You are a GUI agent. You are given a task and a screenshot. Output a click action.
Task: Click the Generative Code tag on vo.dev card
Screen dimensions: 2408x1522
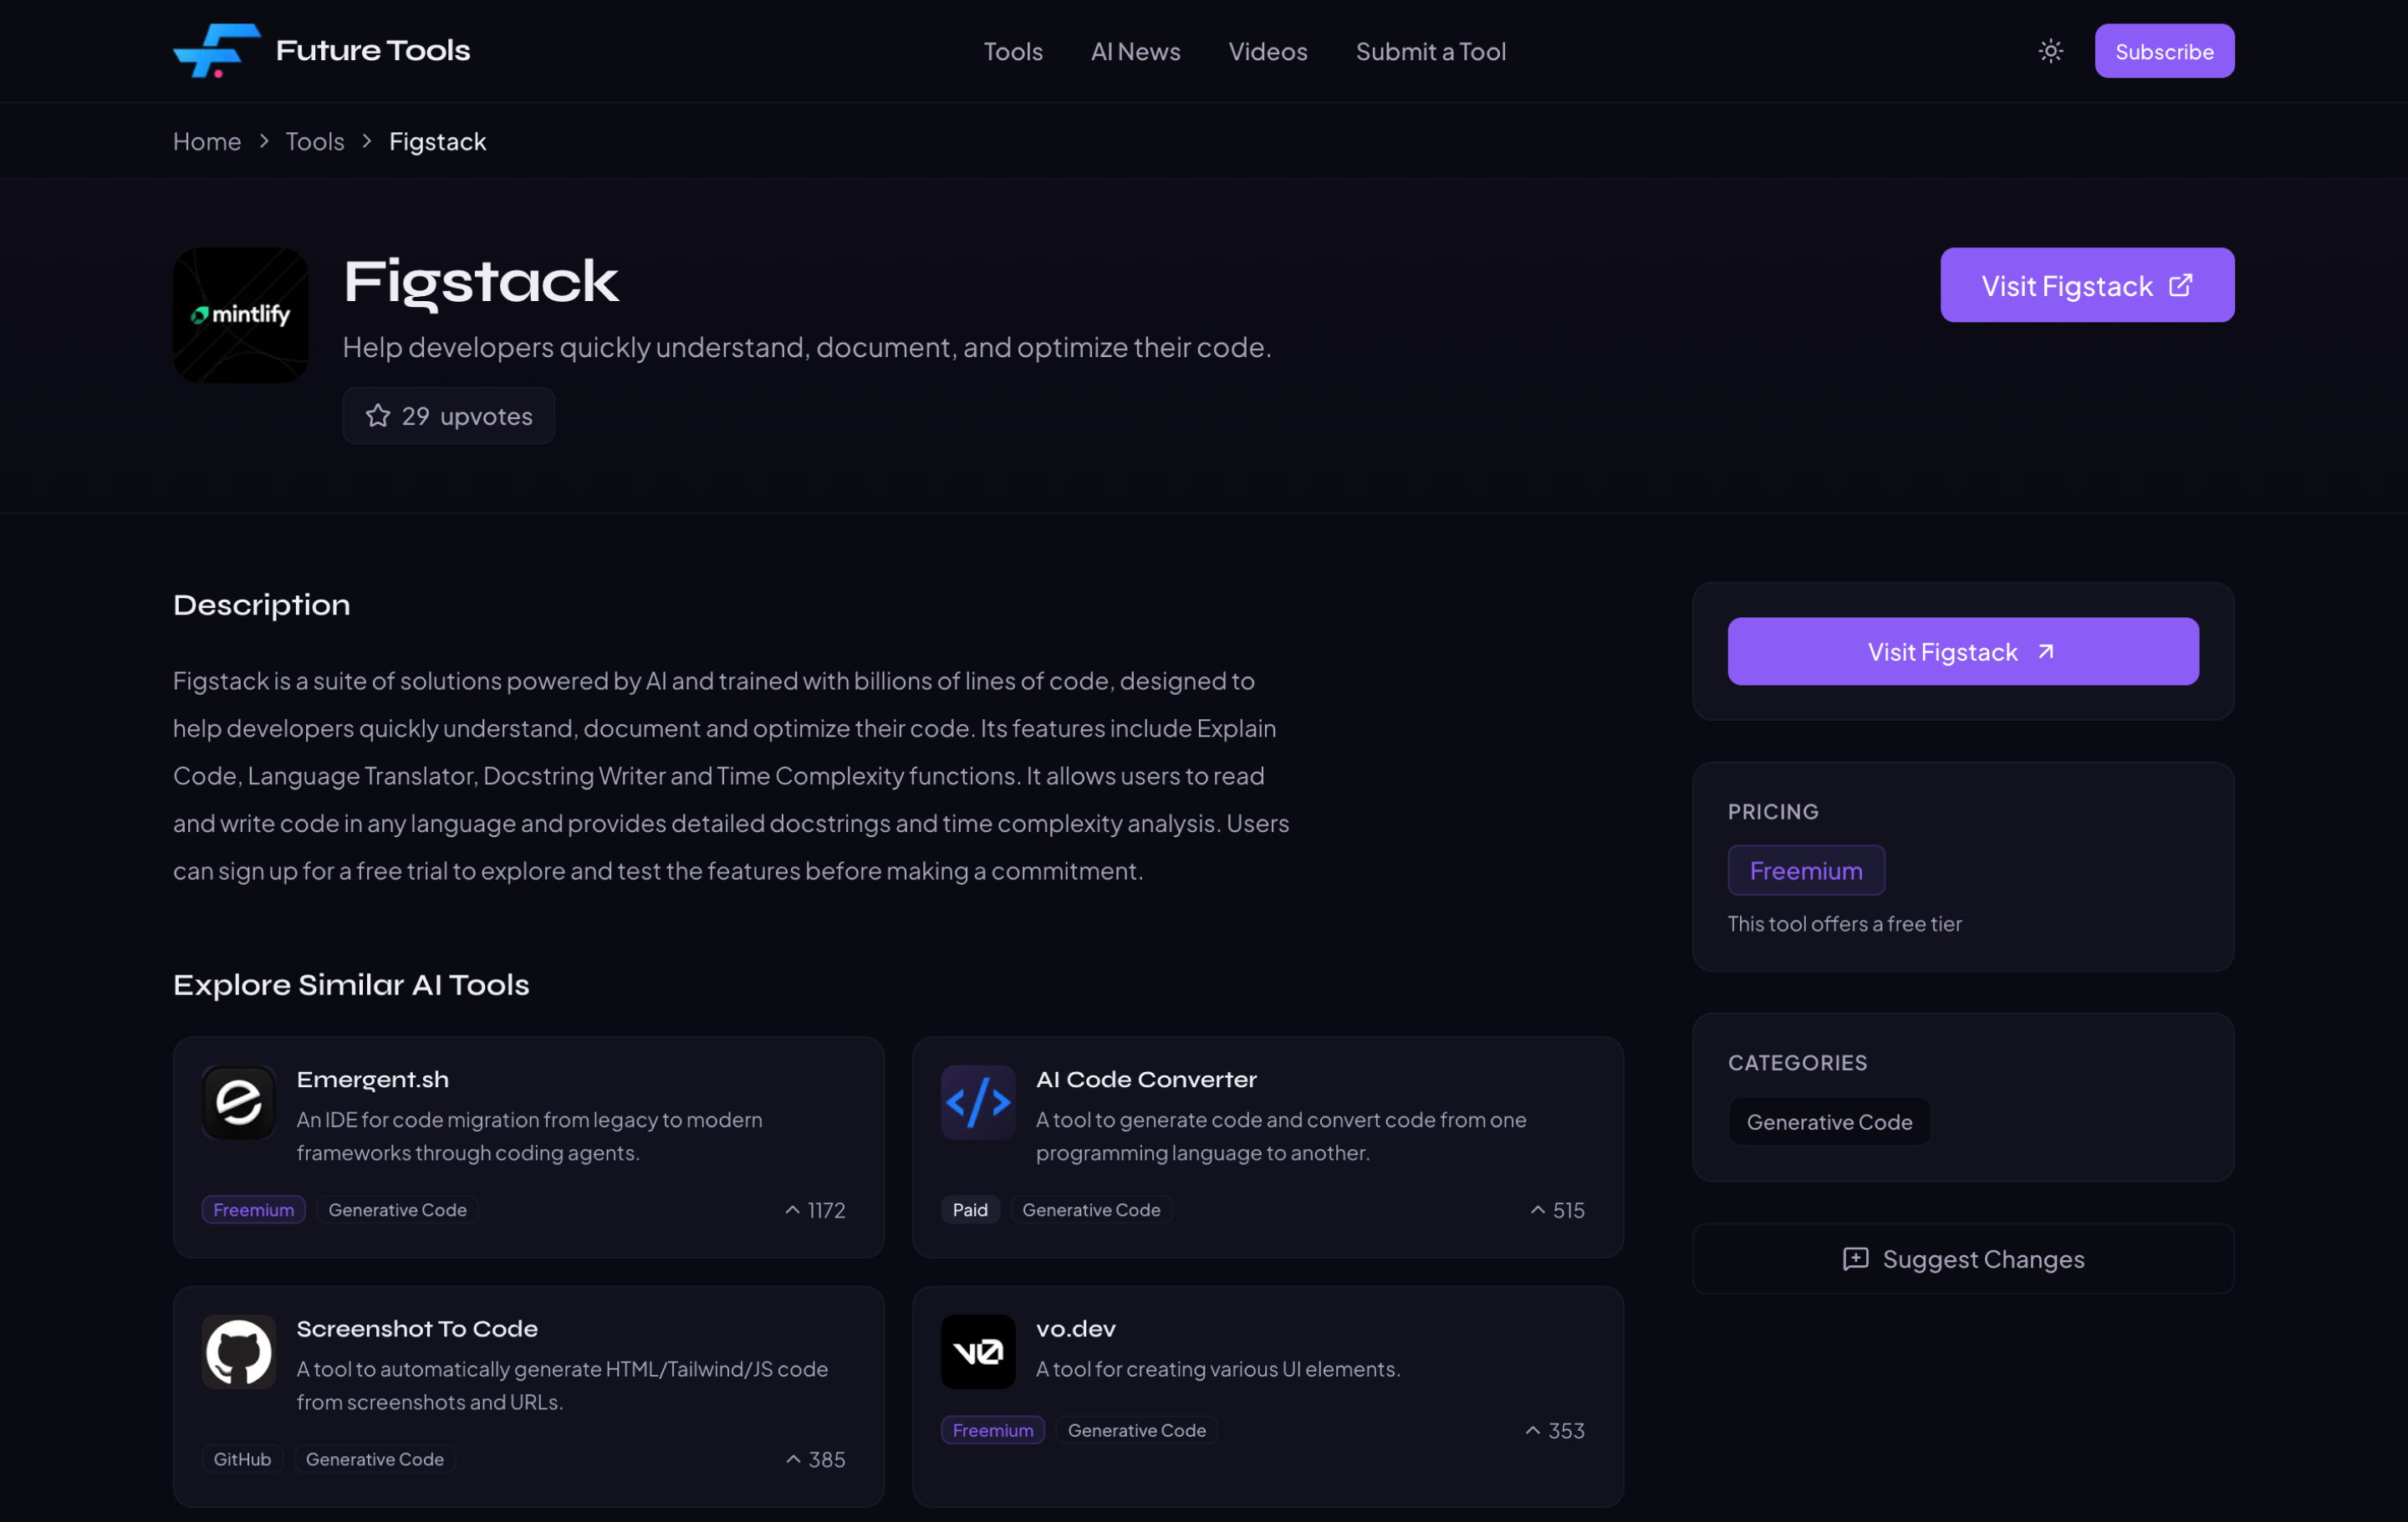(x=1136, y=1430)
